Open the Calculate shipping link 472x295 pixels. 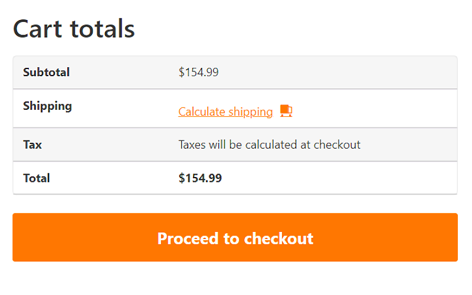[225, 112]
